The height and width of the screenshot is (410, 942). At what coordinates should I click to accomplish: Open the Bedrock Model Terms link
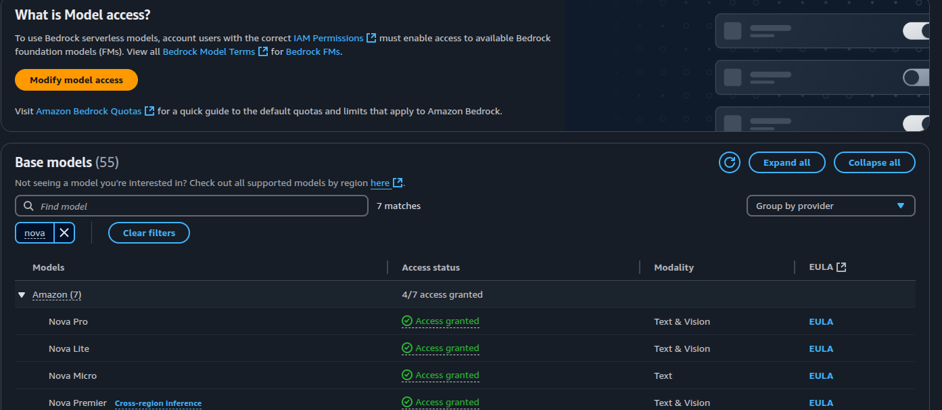coord(209,51)
